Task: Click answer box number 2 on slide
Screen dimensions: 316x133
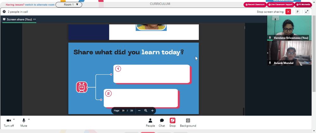Action: click(141, 98)
